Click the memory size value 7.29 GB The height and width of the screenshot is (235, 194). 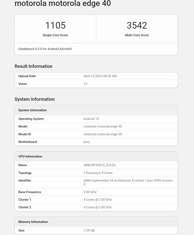tap(89, 231)
